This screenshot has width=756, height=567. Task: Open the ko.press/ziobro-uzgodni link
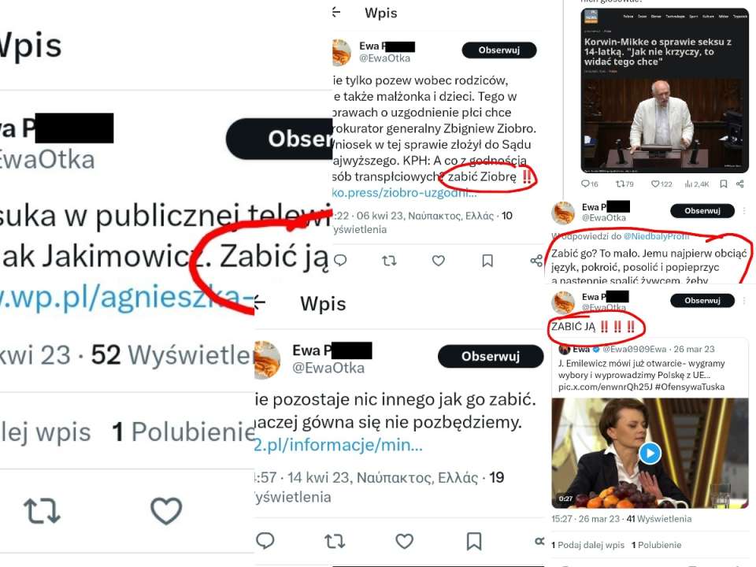(x=405, y=192)
